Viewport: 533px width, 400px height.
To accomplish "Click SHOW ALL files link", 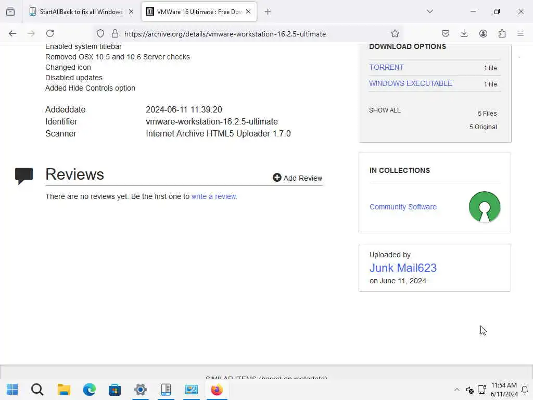I will click(385, 110).
